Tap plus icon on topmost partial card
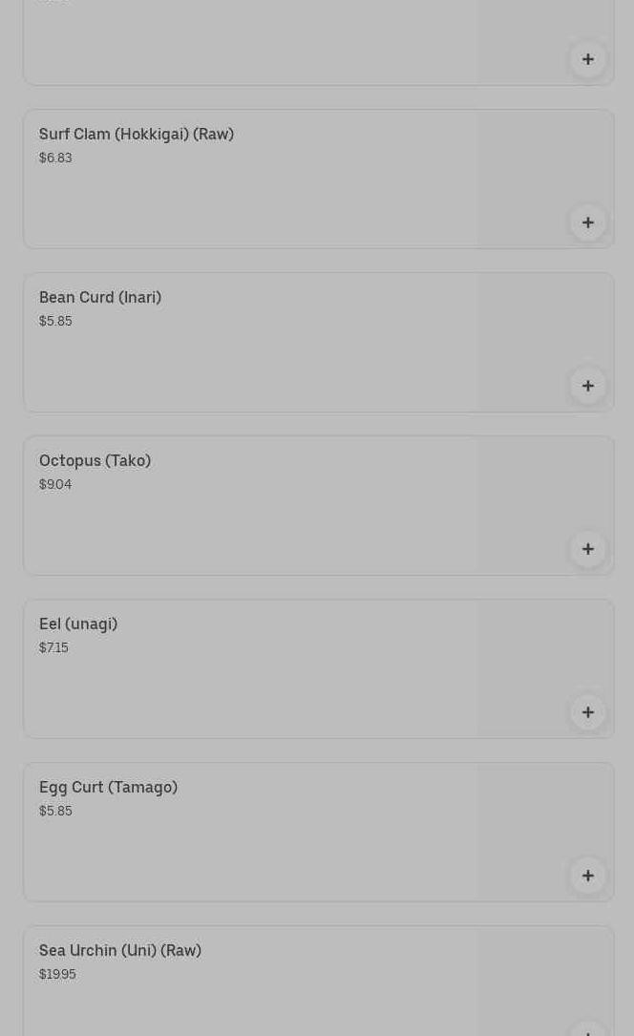 point(588,59)
